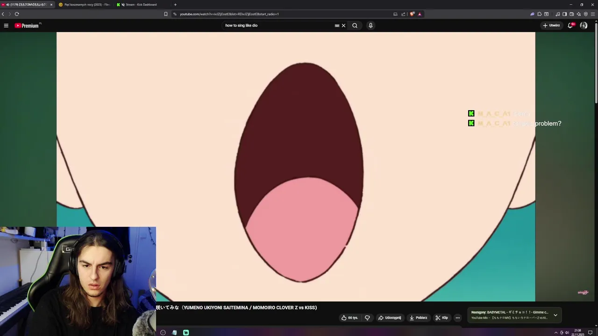Switch to the Pięć koszmarnych nocy tab

(84, 5)
